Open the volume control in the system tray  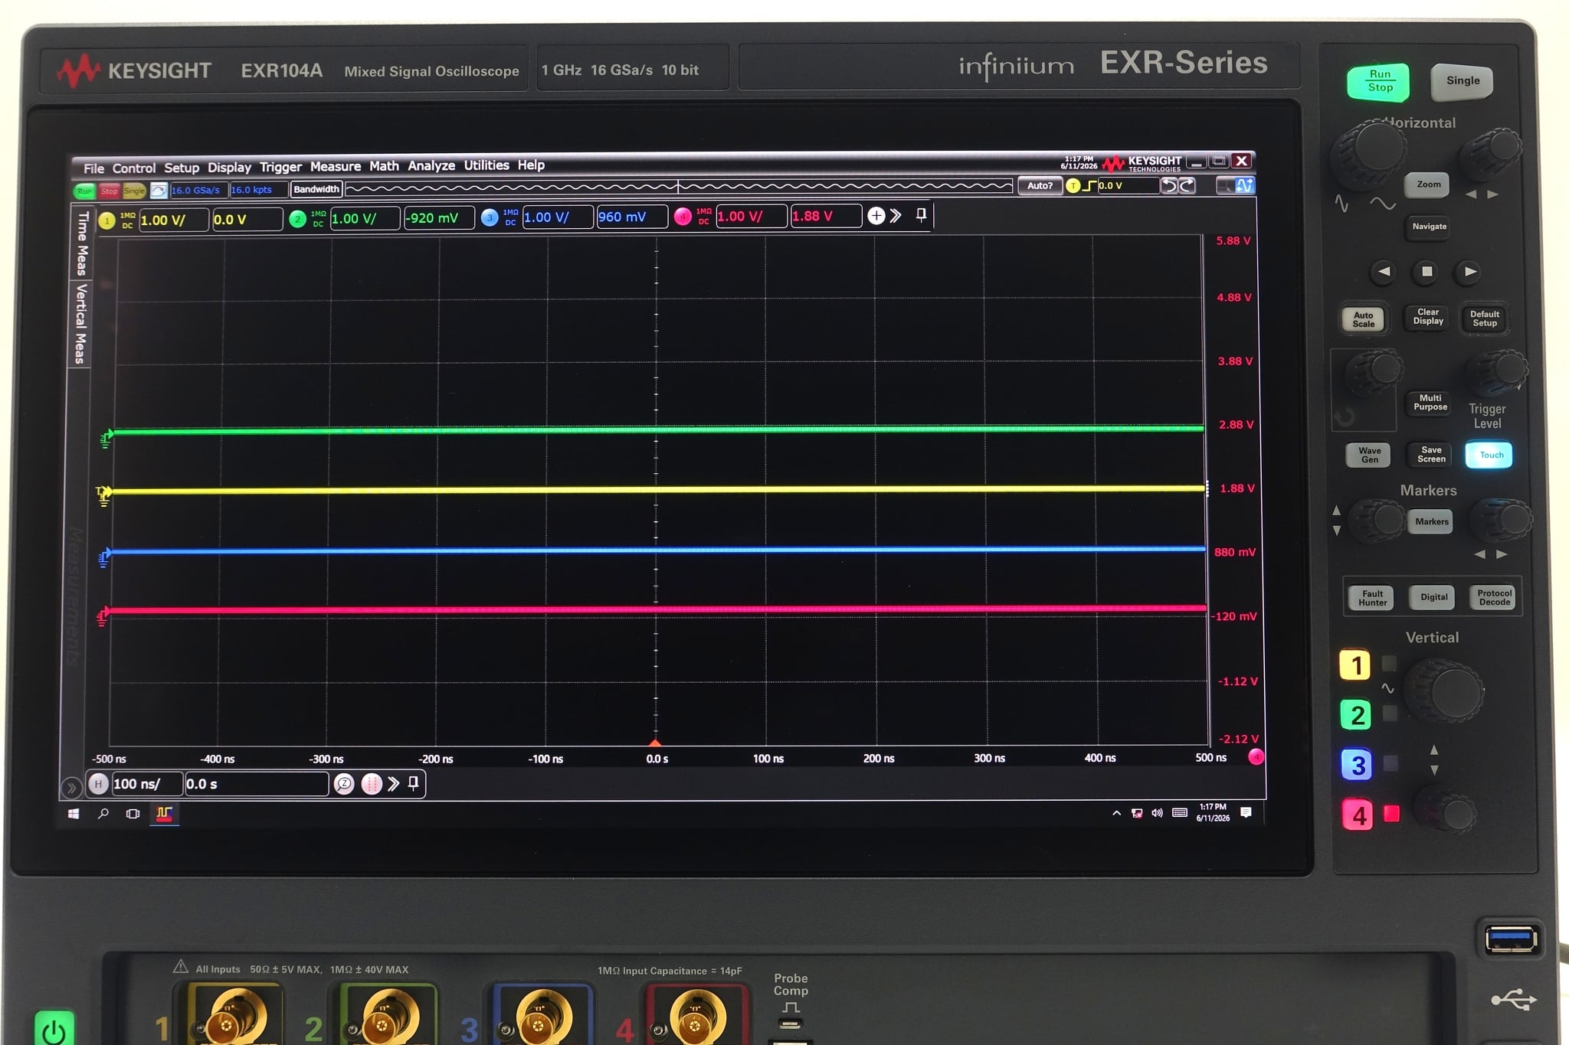tap(1157, 813)
